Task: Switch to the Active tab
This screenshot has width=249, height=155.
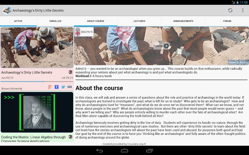Action: click(18, 21)
